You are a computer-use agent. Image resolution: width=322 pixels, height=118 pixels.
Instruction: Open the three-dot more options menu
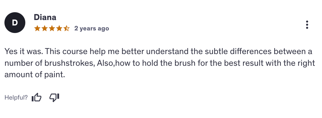(307, 25)
